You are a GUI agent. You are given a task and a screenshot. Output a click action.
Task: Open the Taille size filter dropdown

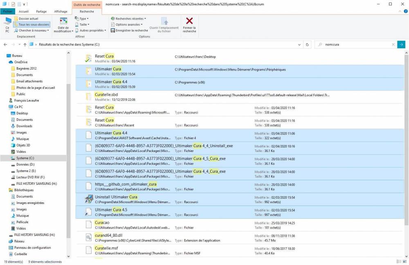82,24
